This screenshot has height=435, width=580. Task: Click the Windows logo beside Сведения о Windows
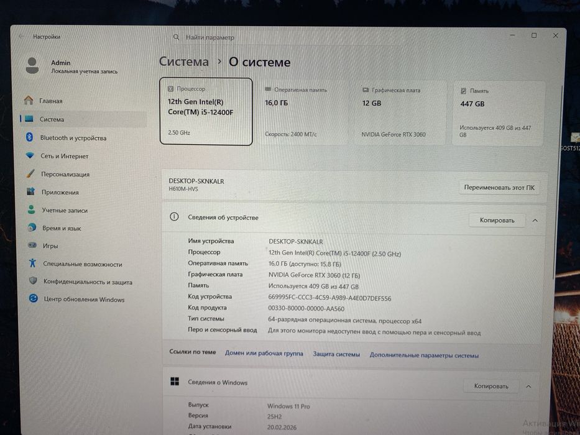click(x=175, y=382)
